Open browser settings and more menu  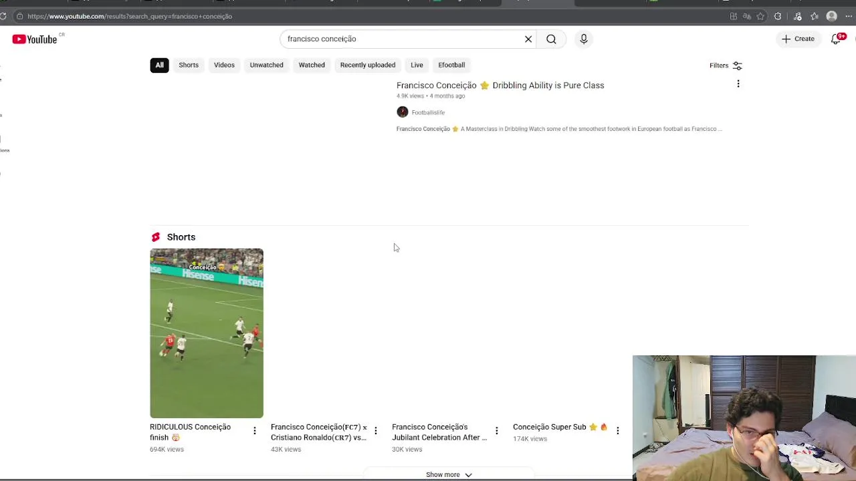coord(849,16)
